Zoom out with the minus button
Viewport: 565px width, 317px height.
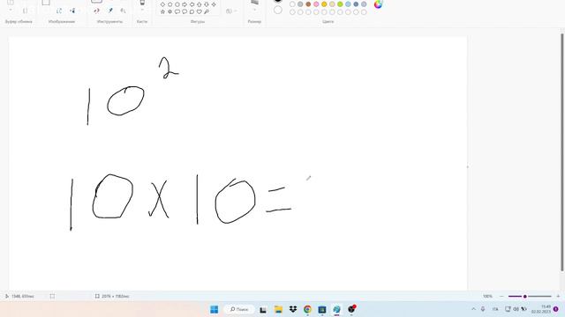coord(501,296)
